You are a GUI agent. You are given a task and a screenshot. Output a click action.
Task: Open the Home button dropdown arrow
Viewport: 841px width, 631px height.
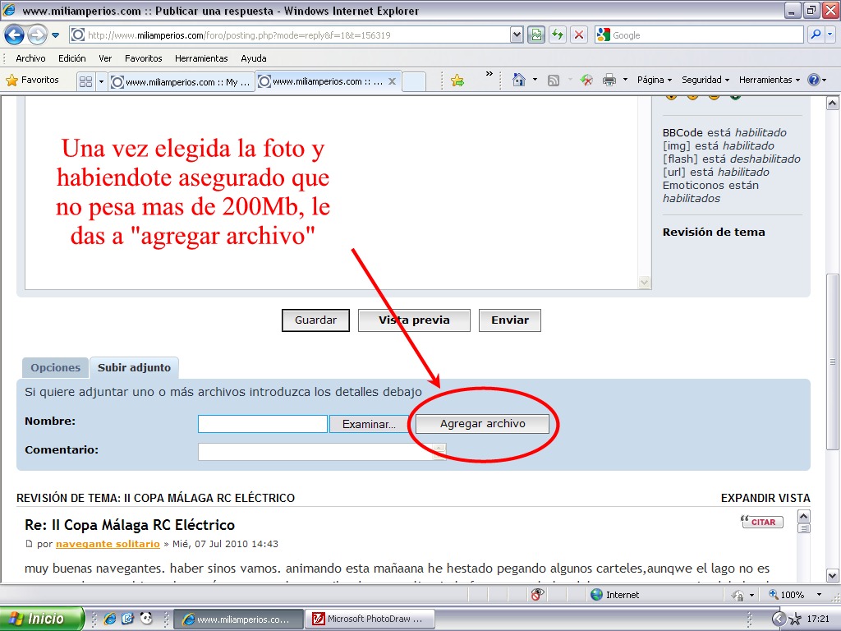(x=535, y=80)
